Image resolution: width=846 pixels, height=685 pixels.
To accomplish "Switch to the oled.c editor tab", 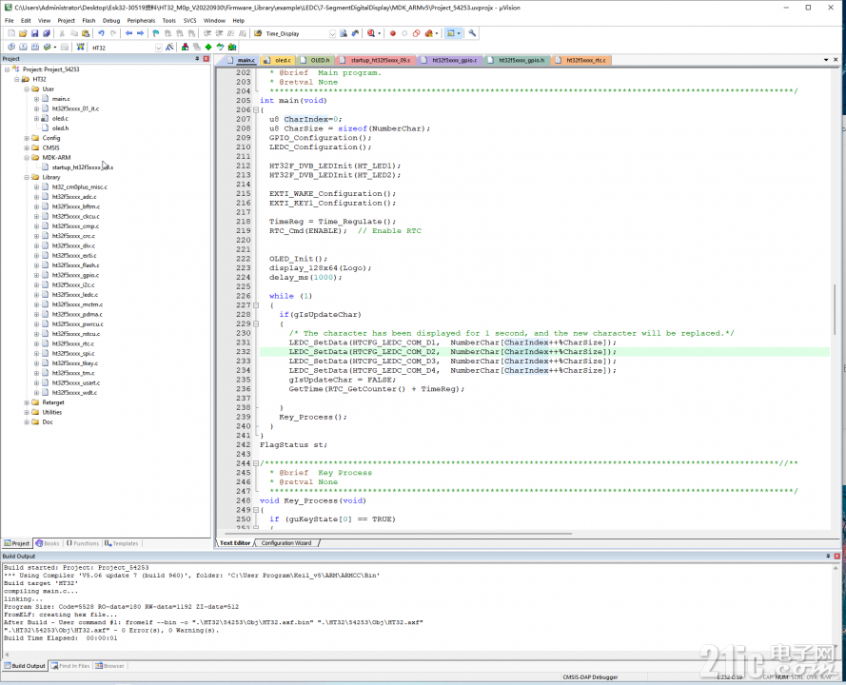I will pyautogui.click(x=279, y=60).
